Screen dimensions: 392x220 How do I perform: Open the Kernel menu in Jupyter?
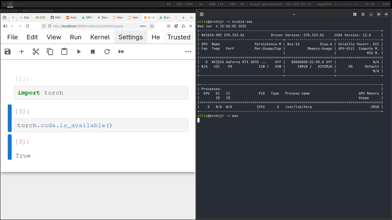(100, 37)
